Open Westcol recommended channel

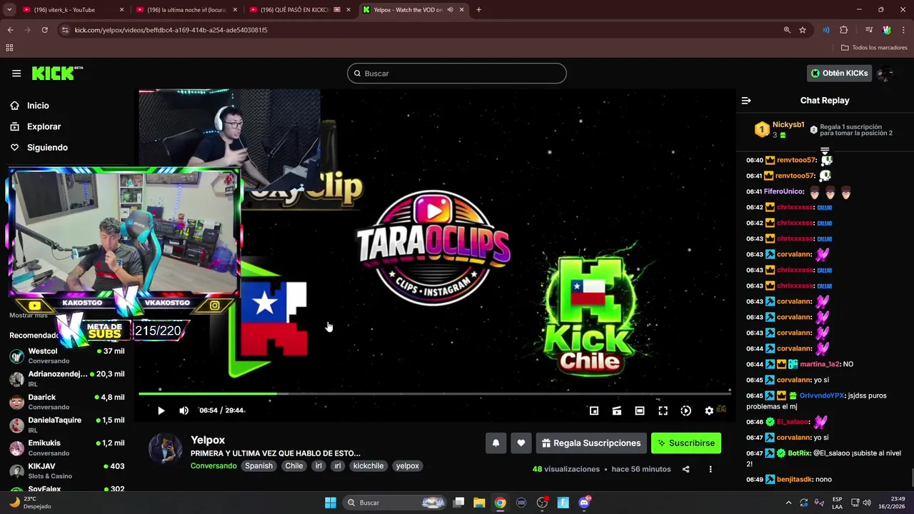point(67,356)
